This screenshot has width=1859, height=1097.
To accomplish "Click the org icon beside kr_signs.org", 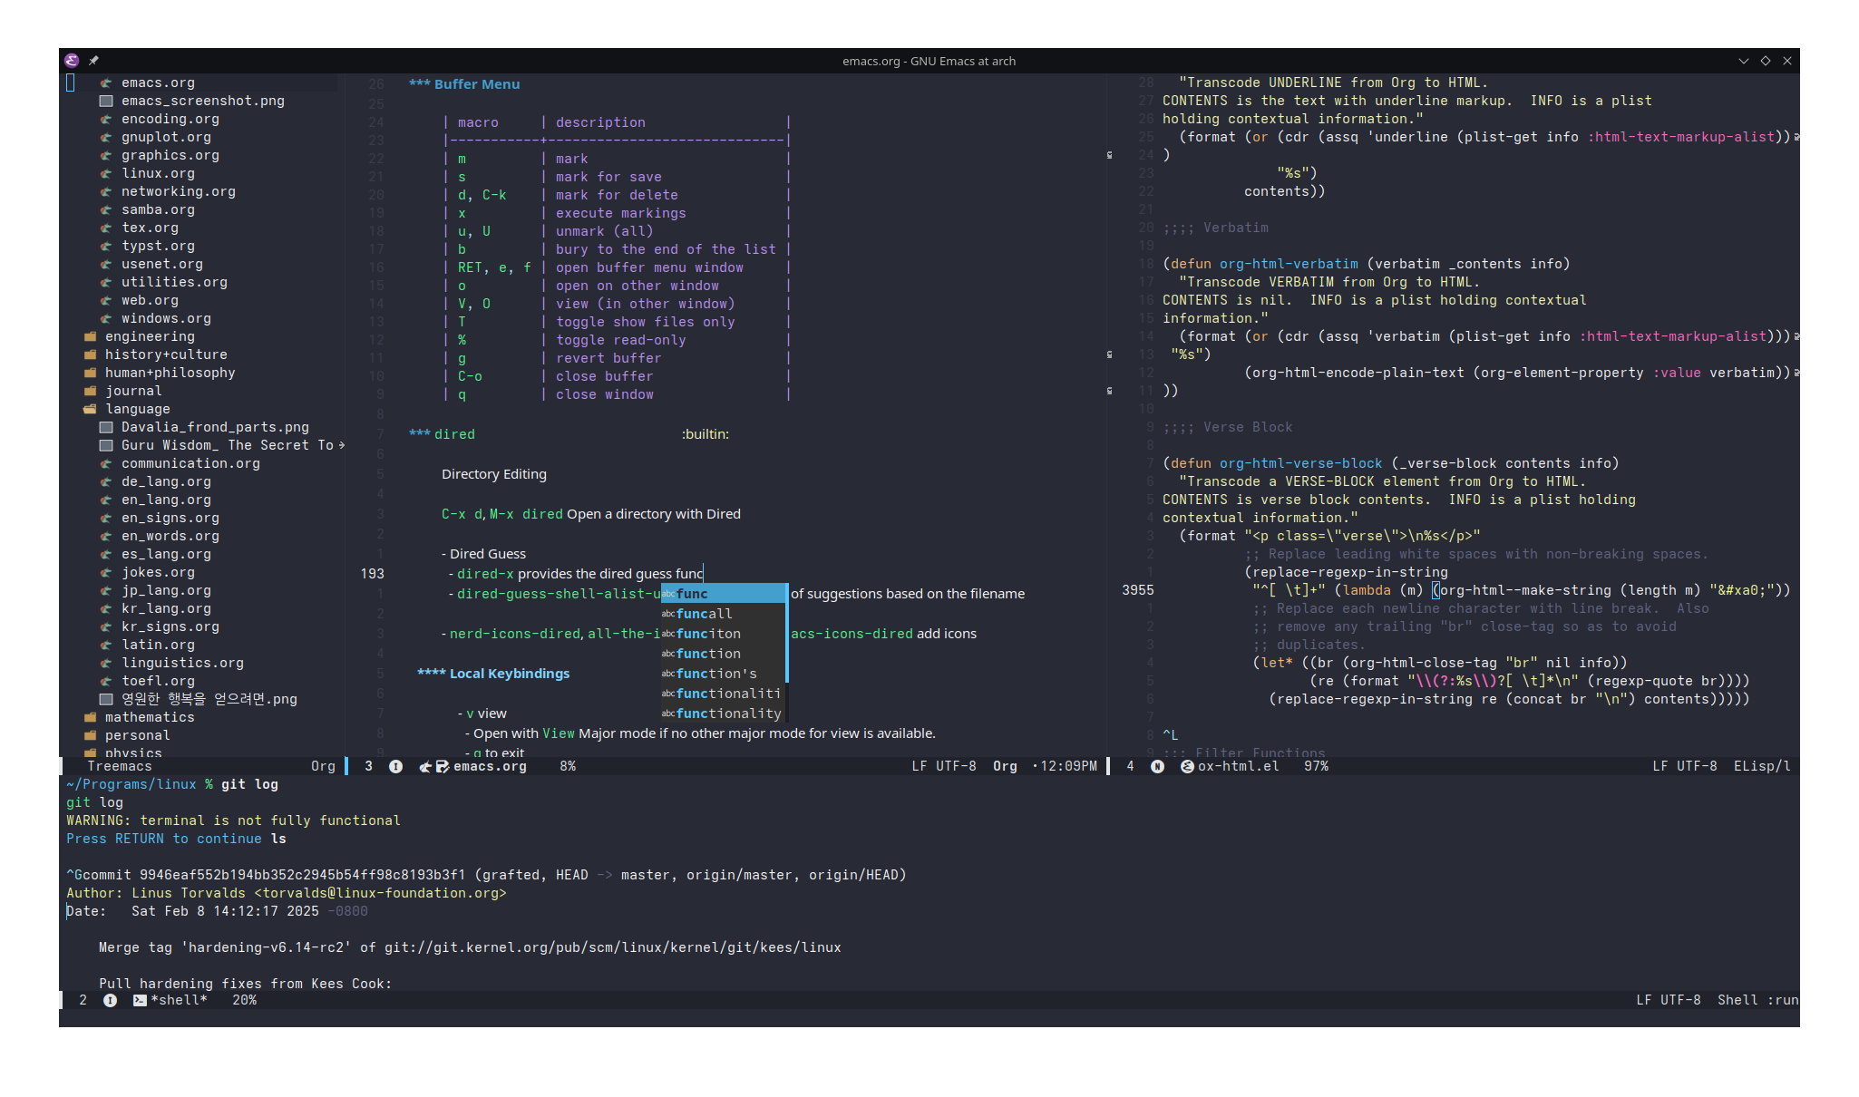I will click(x=106, y=626).
